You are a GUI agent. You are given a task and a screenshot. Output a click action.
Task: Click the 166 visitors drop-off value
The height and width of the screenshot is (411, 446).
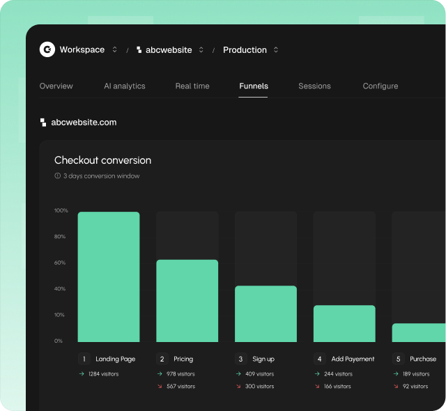(337, 387)
